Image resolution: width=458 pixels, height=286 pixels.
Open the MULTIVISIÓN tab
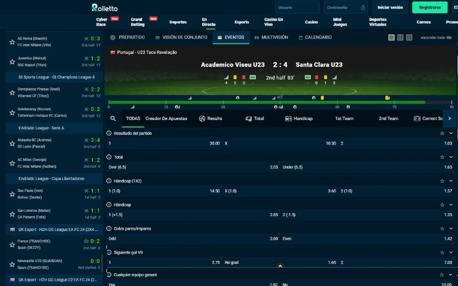click(x=271, y=37)
